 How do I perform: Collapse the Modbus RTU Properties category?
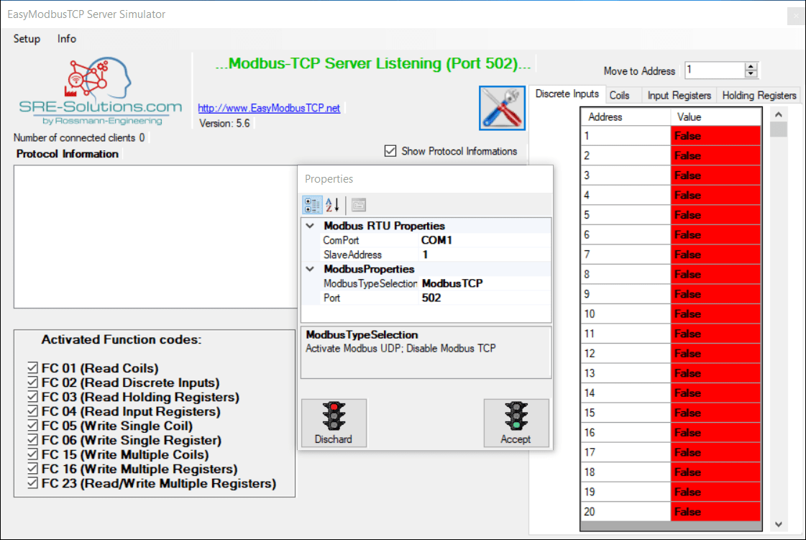click(310, 225)
